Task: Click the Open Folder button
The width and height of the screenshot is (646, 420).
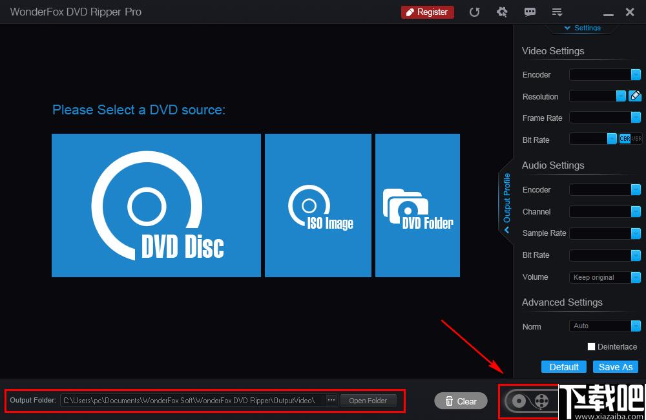Action: [368, 401]
